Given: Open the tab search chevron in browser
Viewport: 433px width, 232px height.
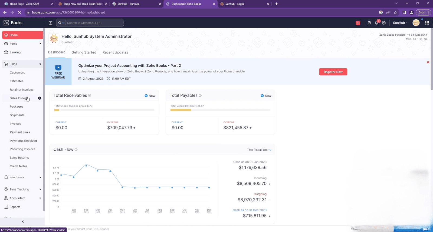Looking at the screenshot, I should tap(396, 4).
